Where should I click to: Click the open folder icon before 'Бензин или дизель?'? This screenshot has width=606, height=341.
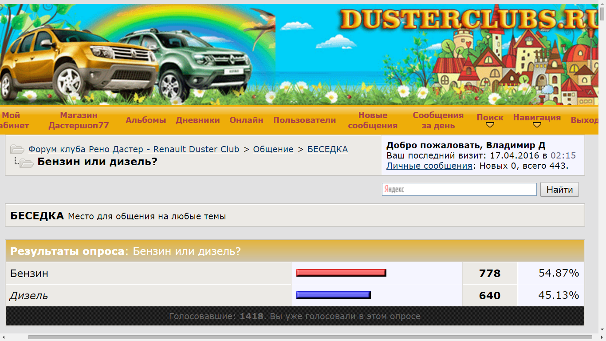pyautogui.click(x=26, y=163)
